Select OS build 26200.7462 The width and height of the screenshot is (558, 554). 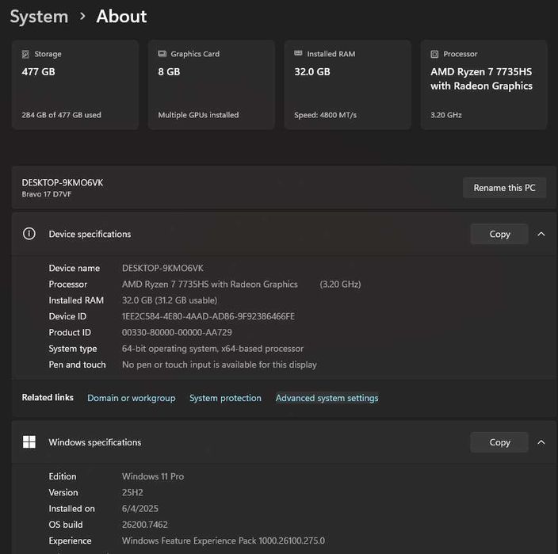(145, 525)
